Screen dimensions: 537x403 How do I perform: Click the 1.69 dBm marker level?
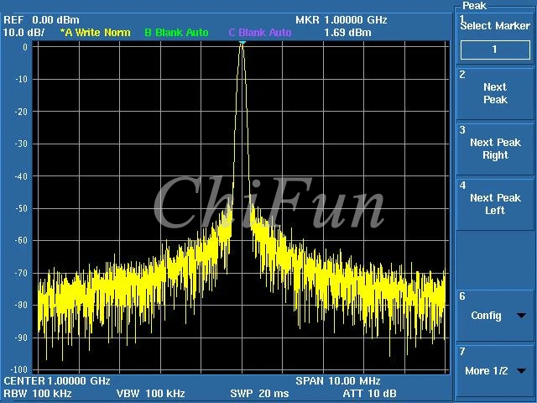[x=347, y=33]
